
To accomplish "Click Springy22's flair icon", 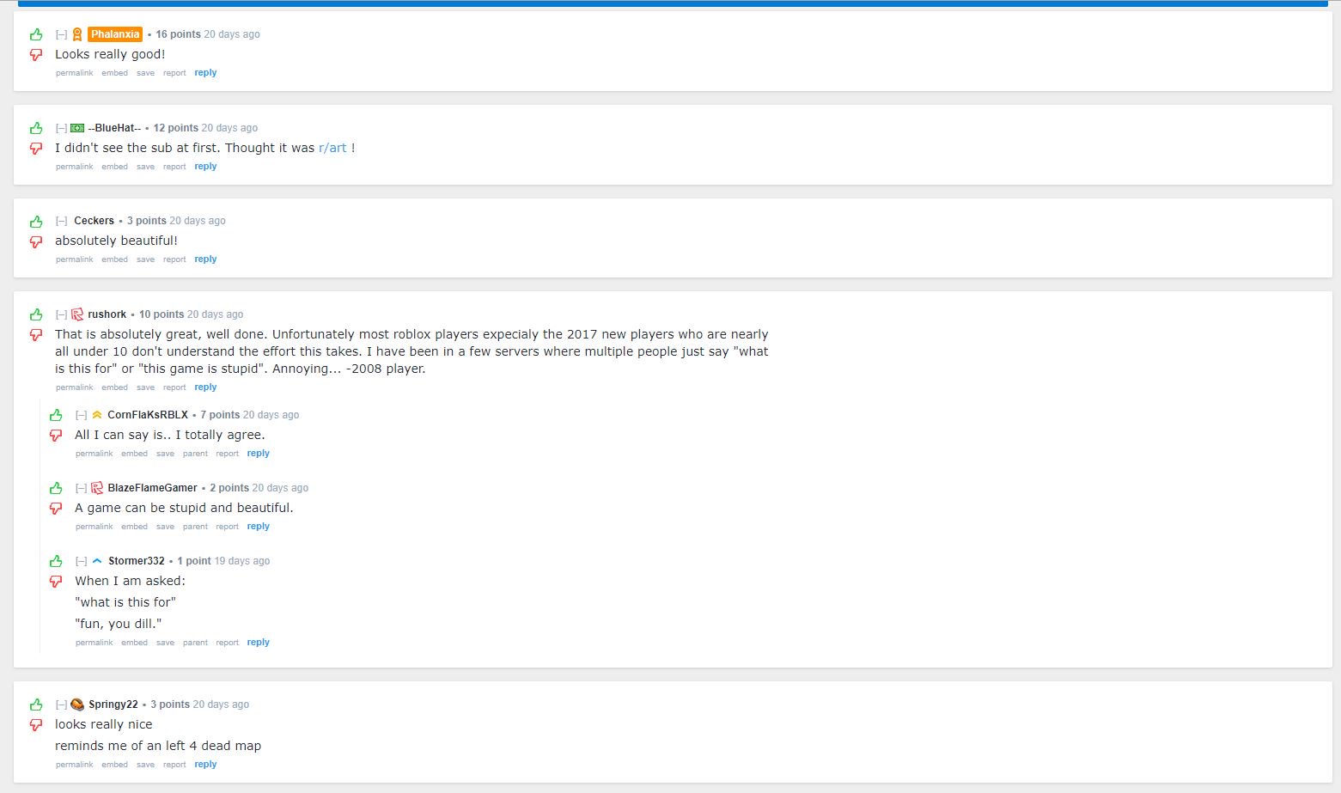I will click(x=76, y=704).
